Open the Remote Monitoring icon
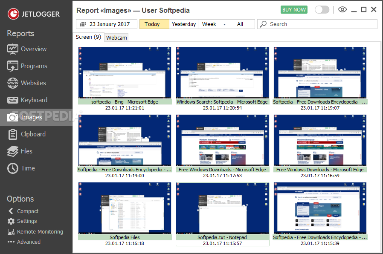This screenshot has width=383, height=254. click(11, 232)
